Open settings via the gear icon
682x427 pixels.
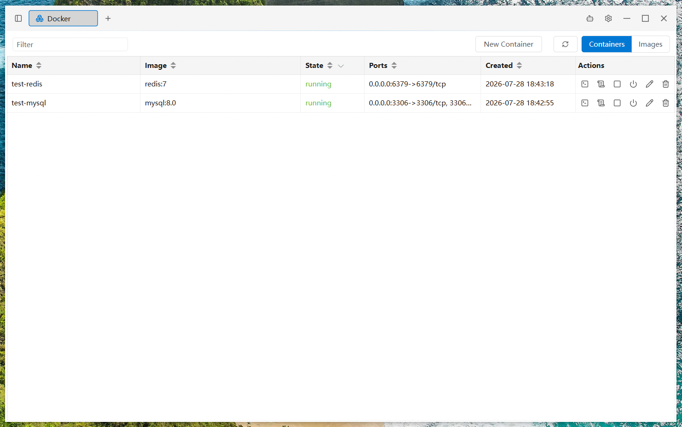[608, 18]
